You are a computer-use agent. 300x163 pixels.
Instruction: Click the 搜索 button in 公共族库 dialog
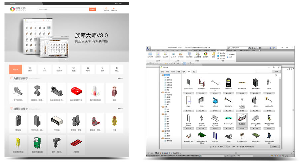point(277,72)
